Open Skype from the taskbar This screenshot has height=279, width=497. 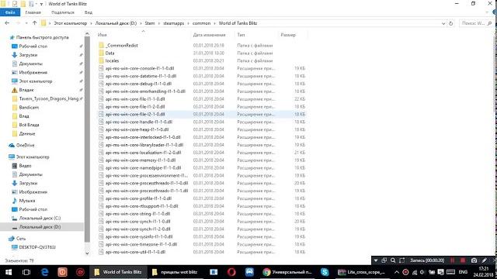325,272
